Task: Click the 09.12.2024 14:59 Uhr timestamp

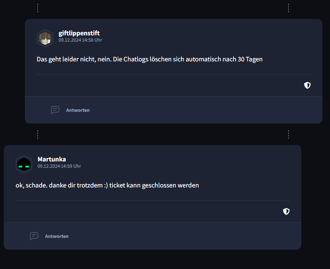Action: click(59, 166)
